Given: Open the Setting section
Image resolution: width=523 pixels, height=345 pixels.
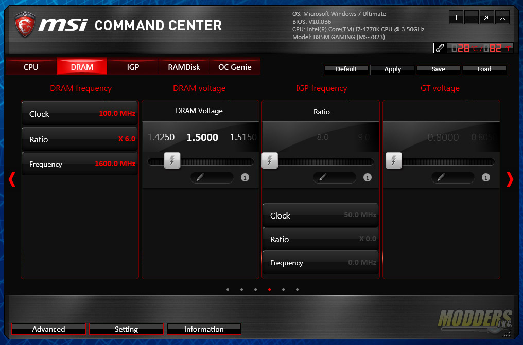Looking at the screenshot, I should tap(127, 329).
